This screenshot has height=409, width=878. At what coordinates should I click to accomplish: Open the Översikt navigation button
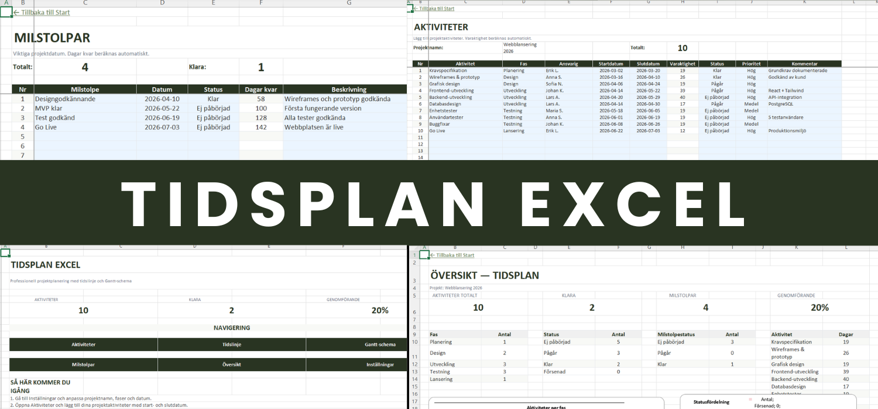pos(231,365)
